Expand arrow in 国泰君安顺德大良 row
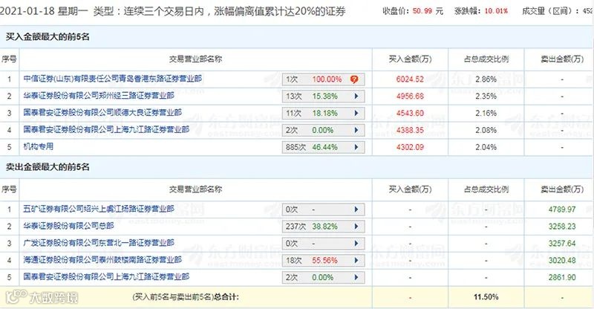Viewport: 594px width, 309px height. (x=356, y=113)
